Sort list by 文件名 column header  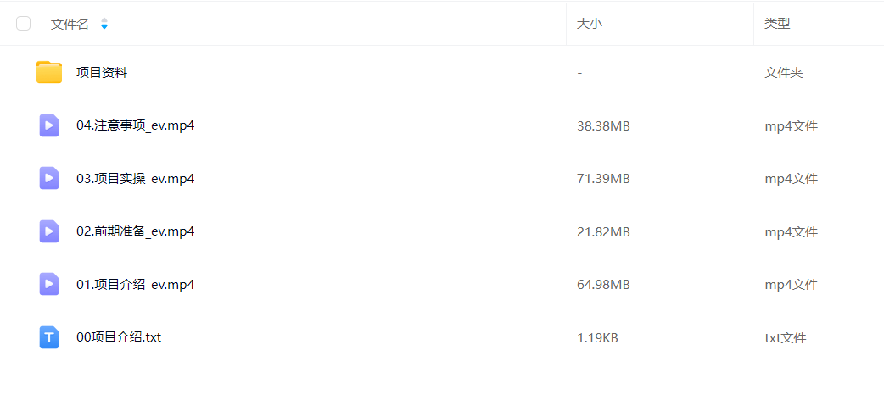[70, 25]
